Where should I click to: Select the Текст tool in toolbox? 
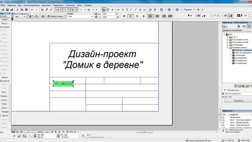(x=4, y=92)
